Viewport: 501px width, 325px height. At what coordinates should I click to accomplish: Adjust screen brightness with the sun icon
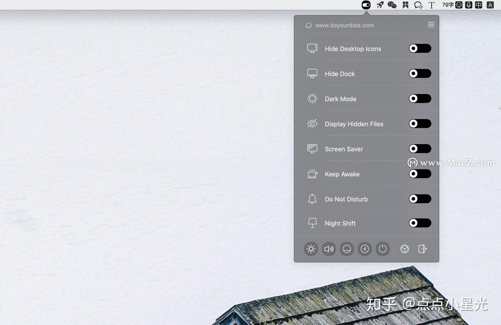tap(311, 249)
